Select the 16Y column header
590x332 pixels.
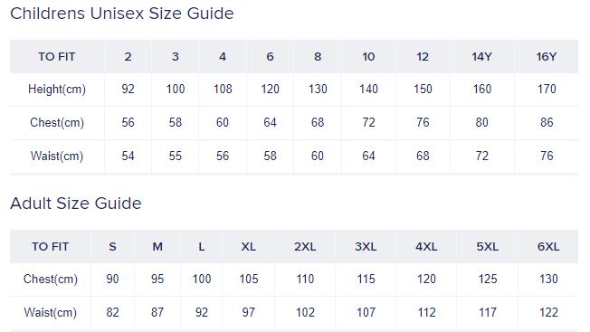547,57
